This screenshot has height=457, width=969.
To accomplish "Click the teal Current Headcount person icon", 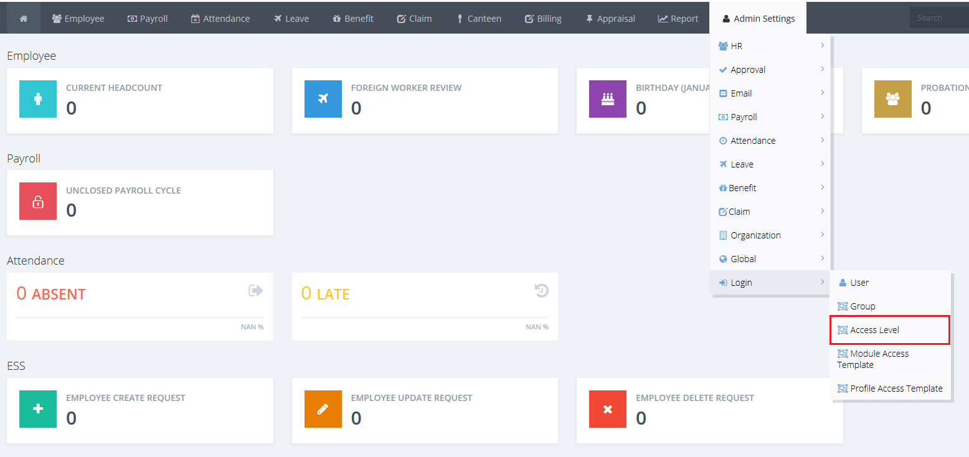I will click(x=38, y=99).
